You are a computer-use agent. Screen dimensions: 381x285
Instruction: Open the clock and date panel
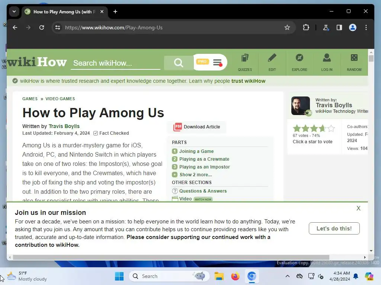(339, 276)
